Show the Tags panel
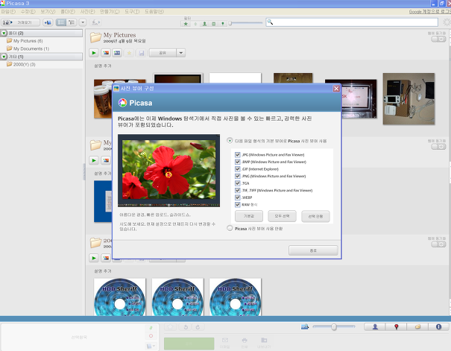The image size is (451, 351). point(417,327)
